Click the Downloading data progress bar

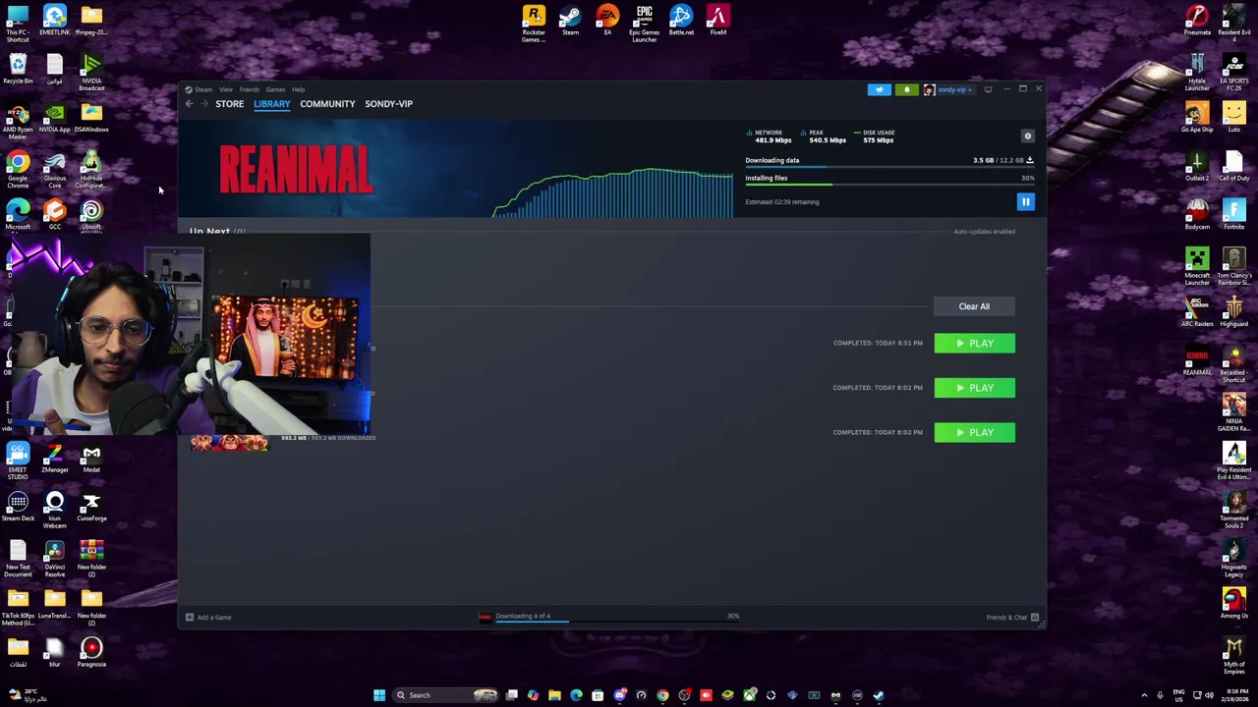pyautogui.click(x=889, y=168)
